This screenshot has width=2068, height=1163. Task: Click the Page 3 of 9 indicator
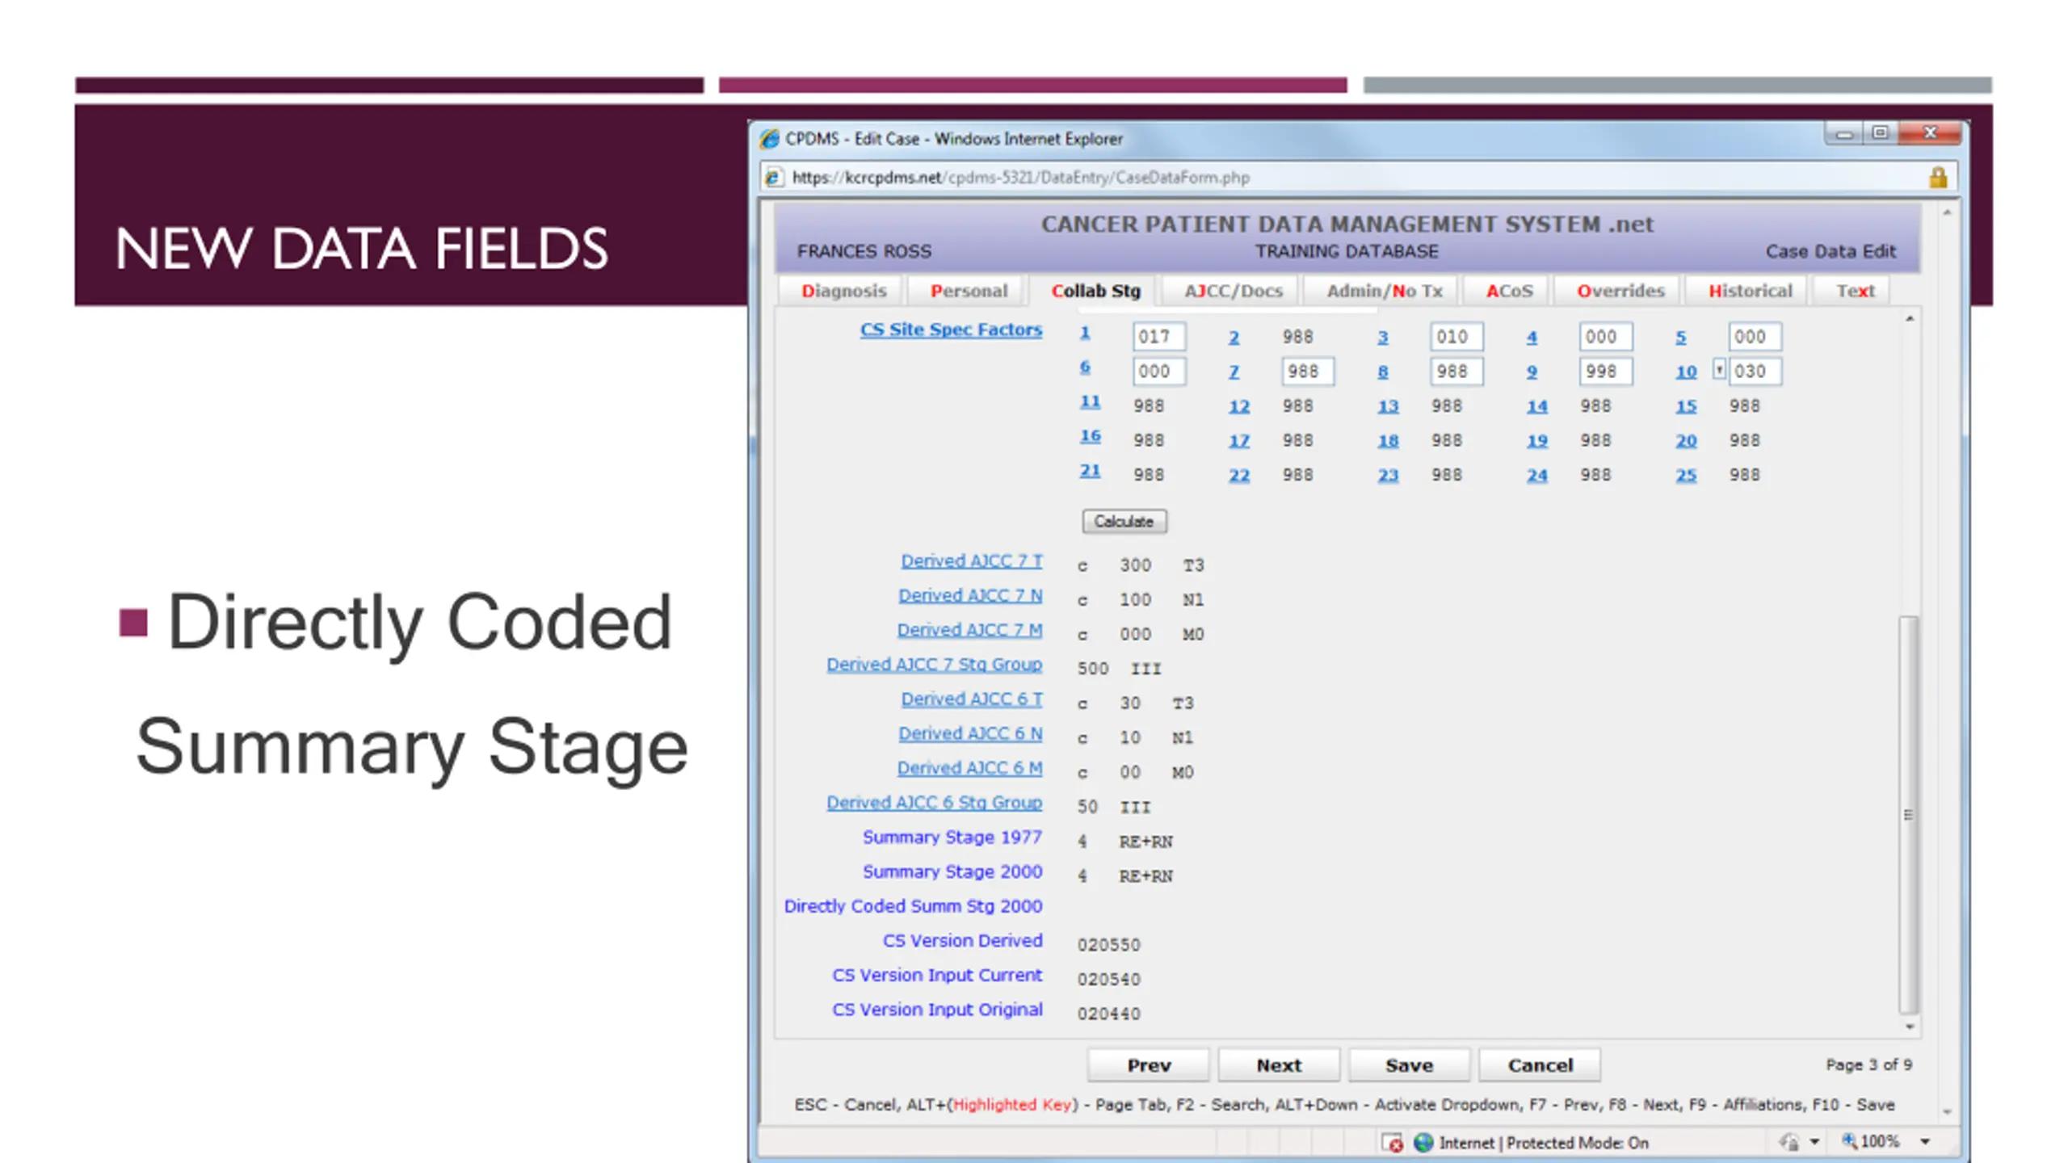pos(1868,1065)
